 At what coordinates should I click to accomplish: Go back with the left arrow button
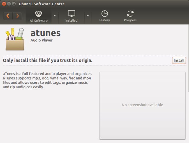(x=8, y=16)
